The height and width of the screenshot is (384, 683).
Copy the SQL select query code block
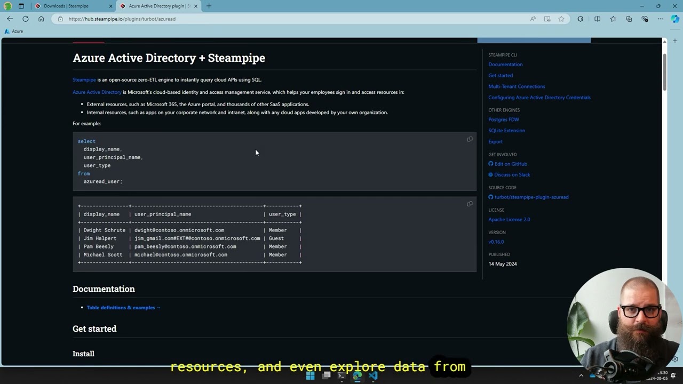pos(470,139)
